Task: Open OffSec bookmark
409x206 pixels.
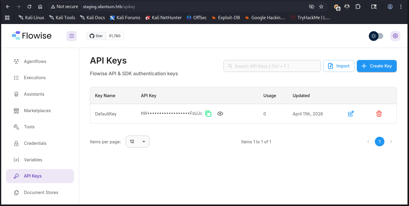Action: [x=197, y=18]
